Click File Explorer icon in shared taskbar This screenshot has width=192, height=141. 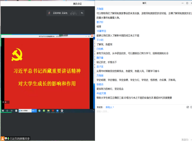(48, 111)
